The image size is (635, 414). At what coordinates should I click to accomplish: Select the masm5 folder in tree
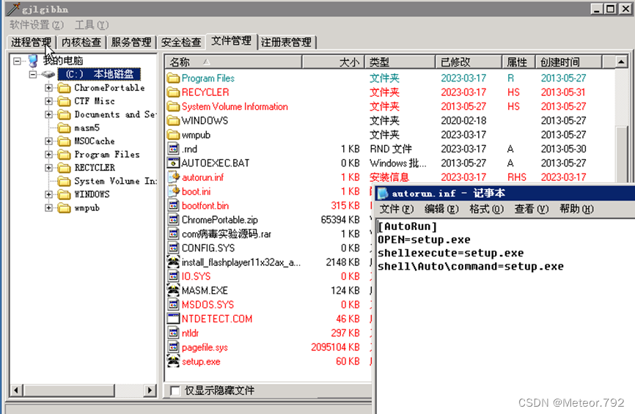[87, 128]
